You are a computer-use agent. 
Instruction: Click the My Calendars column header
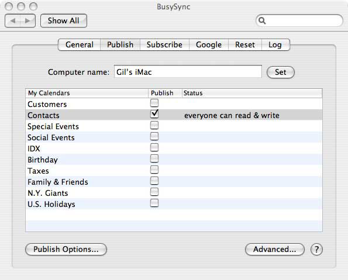87,93
